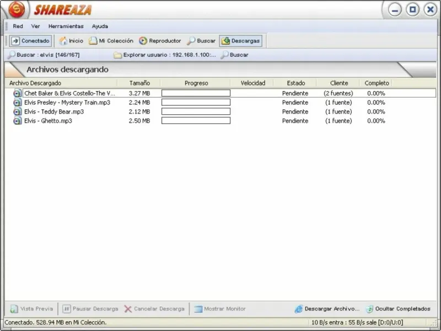
Task: Sort by Tamaño column header
Action: coord(139,83)
